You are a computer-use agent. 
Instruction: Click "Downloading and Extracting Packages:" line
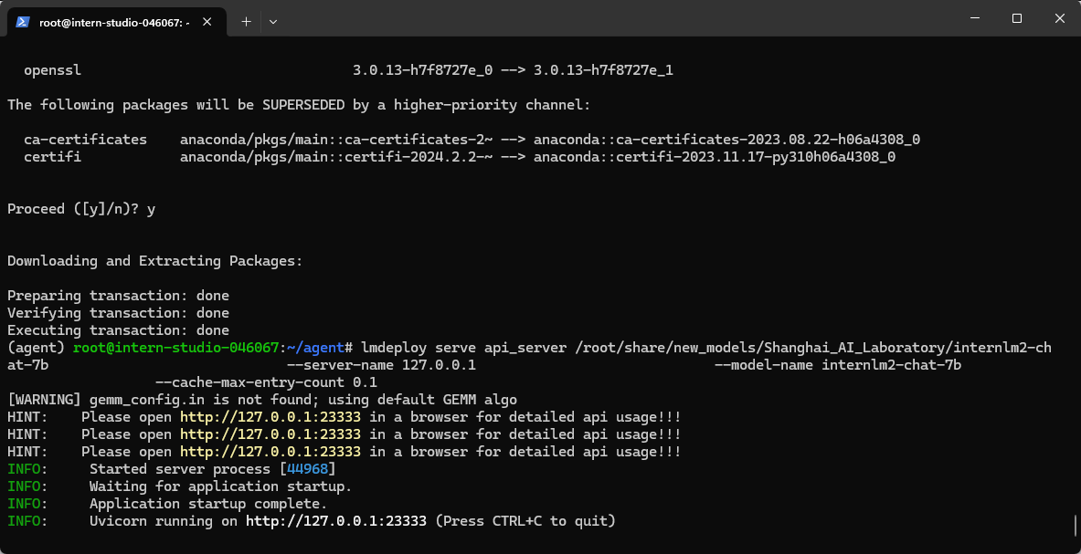pyautogui.click(x=155, y=262)
